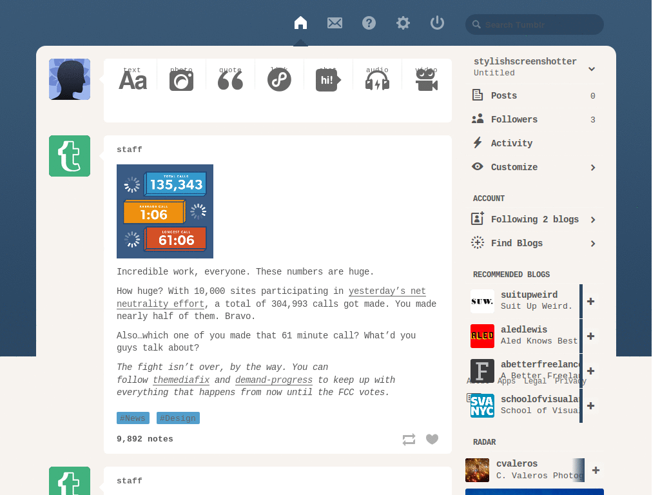Open the cvaleros radar blog
Viewport: 660px width, 495px height.
[x=517, y=463]
